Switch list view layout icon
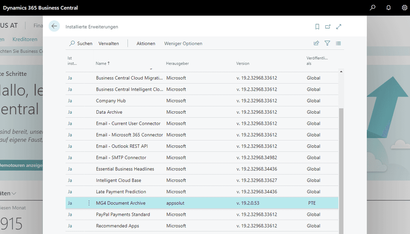The width and height of the screenshot is (410, 234). [x=338, y=43]
